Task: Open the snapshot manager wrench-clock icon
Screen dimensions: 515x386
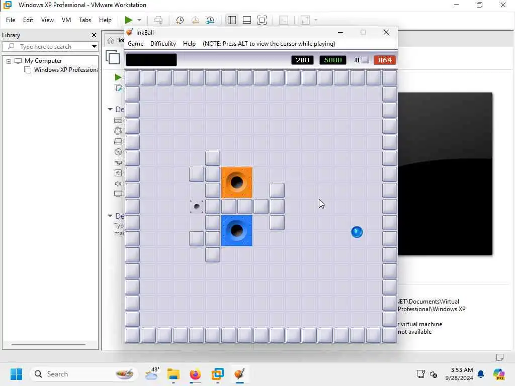Action: point(210,20)
